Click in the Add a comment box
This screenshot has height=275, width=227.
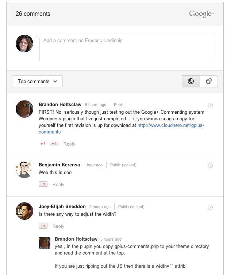(127, 48)
